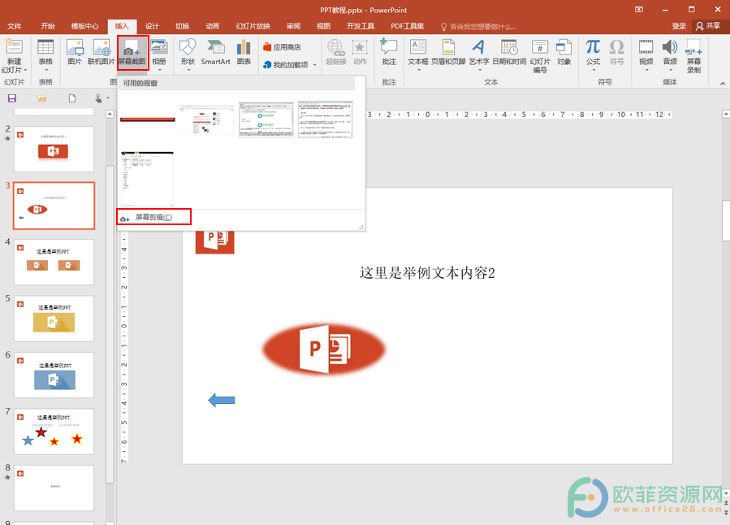Insert a 文本框 text box

[x=418, y=54]
